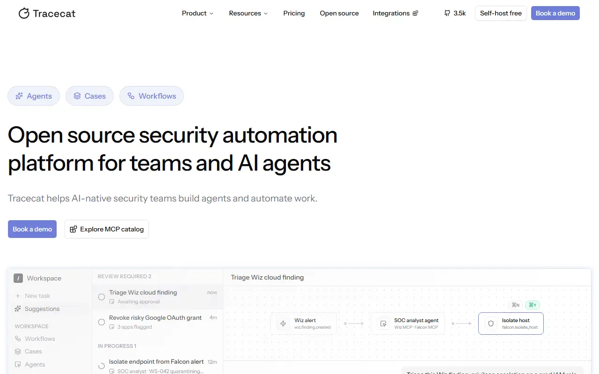
Task: Click the small icon beside Awaiting approval
Action: [112, 302]
